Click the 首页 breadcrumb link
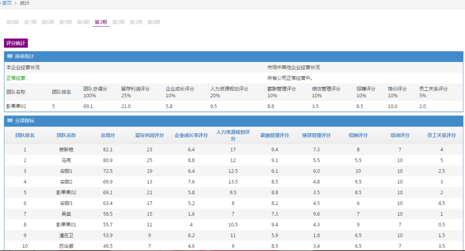 pyautogui.click(x=7, y=3)
